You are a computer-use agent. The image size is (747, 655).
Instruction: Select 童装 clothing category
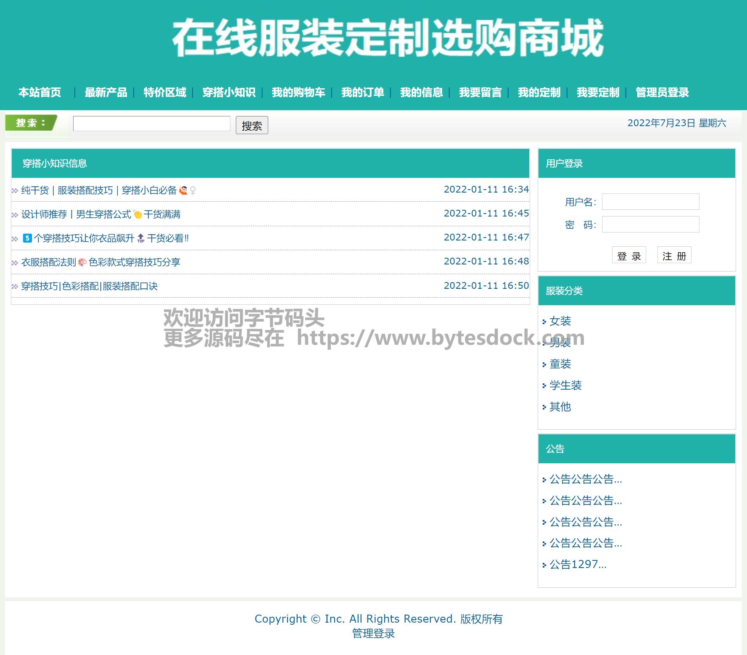click(x=560, y=364)
